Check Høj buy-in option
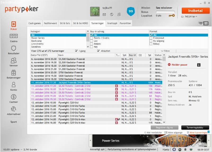 91,47
